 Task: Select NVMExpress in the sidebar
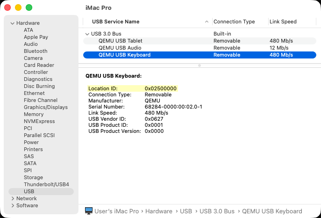click(39, 121)
